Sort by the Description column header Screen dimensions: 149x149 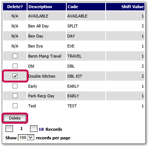coord(40,7)
